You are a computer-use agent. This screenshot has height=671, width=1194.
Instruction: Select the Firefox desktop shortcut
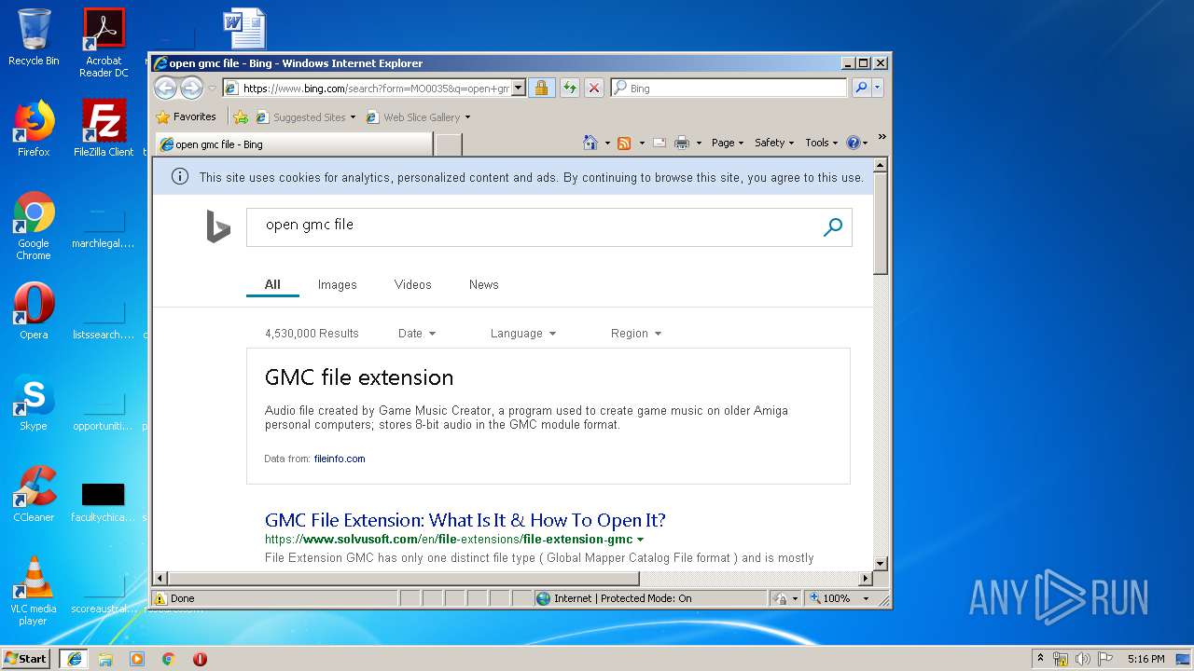[34, 129]
